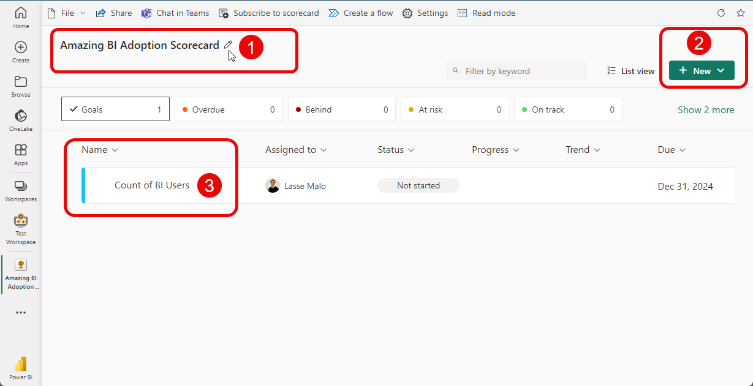The height and width of the screenshot is (386, 753).
Task: Click the pencil icon to rename scorecard
Action: pos(228,45)
